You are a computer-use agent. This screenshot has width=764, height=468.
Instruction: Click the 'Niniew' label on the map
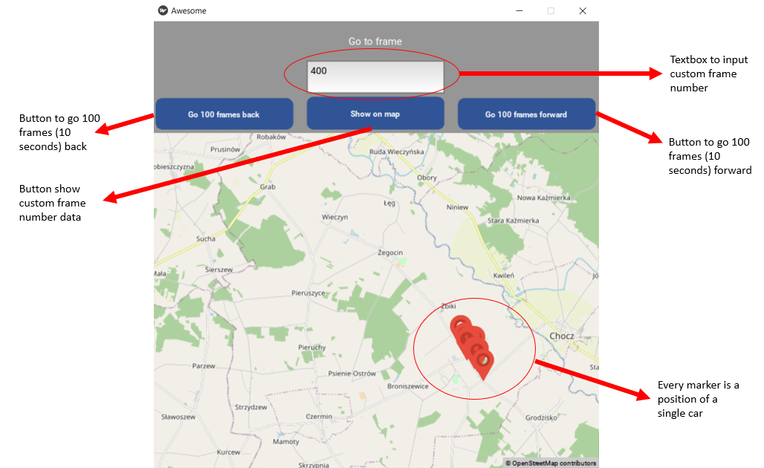click(x=457, y=207)
